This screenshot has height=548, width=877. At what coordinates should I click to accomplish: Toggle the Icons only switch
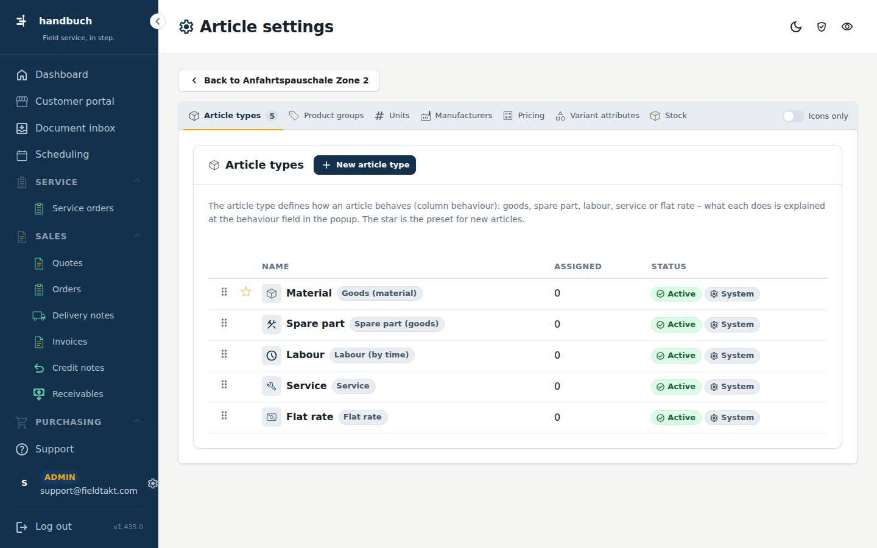pos(793,116)
